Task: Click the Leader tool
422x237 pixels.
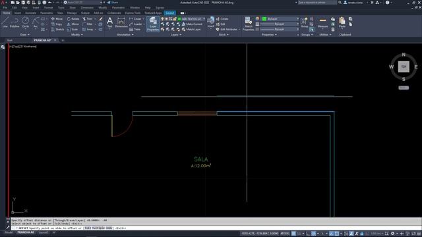Action: (x=136, y=24)
